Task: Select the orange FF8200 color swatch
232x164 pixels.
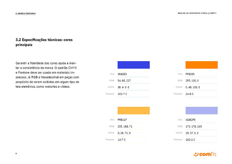Action: coord(201,65)
